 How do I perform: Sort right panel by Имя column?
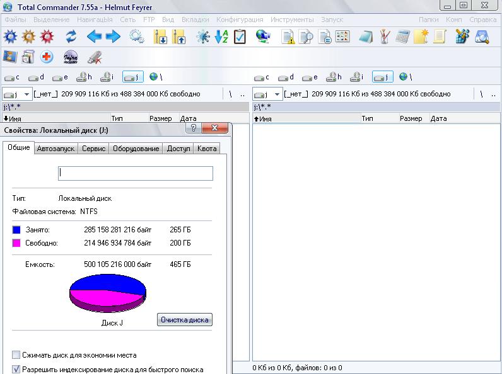pos(306,118)
